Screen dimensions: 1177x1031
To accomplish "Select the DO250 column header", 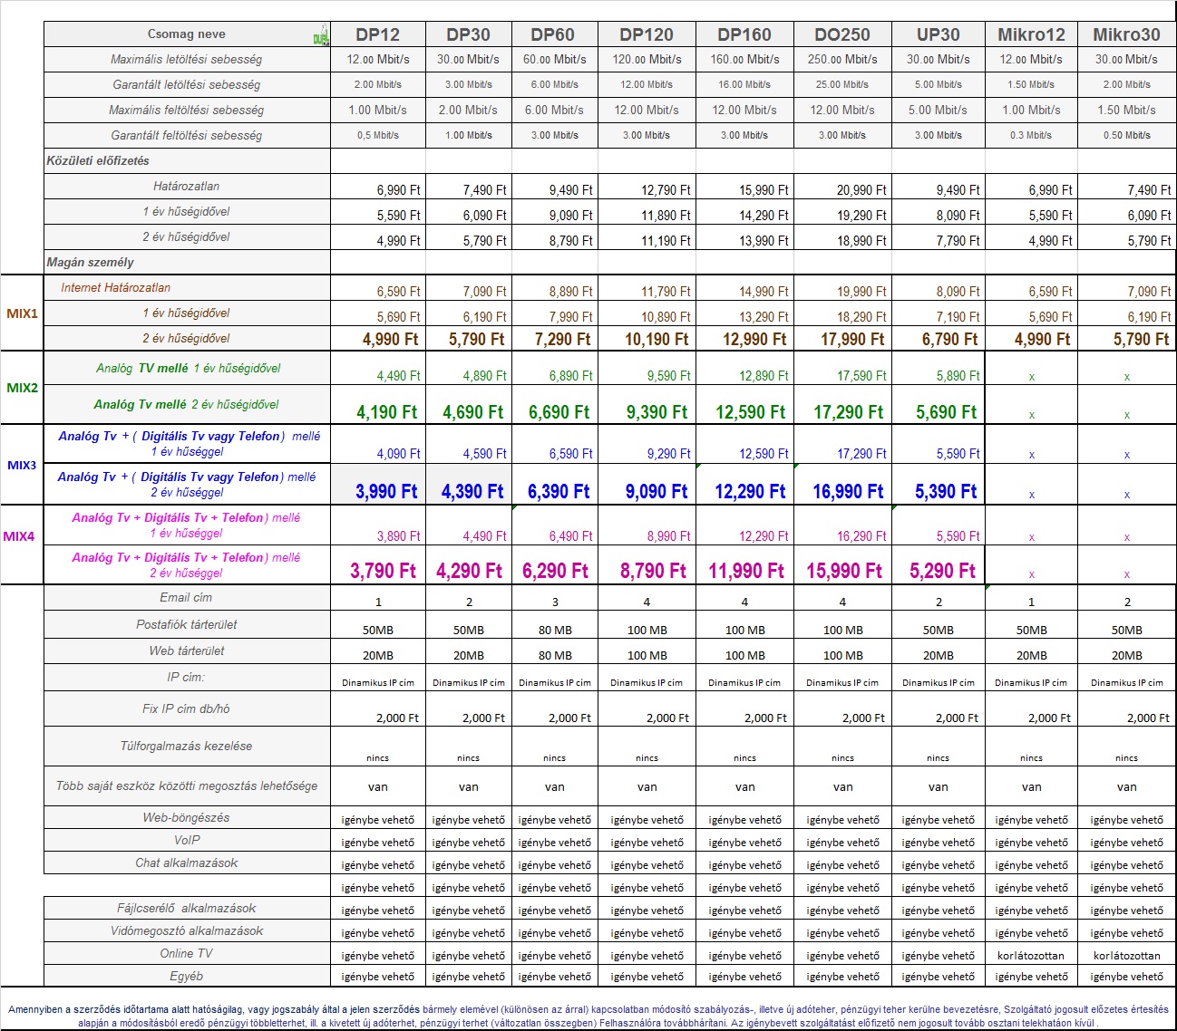I will click(841, 34).
